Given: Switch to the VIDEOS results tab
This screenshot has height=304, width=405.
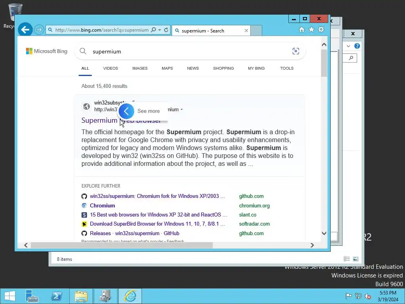Looking at the screenshot, I should [111, 68].
